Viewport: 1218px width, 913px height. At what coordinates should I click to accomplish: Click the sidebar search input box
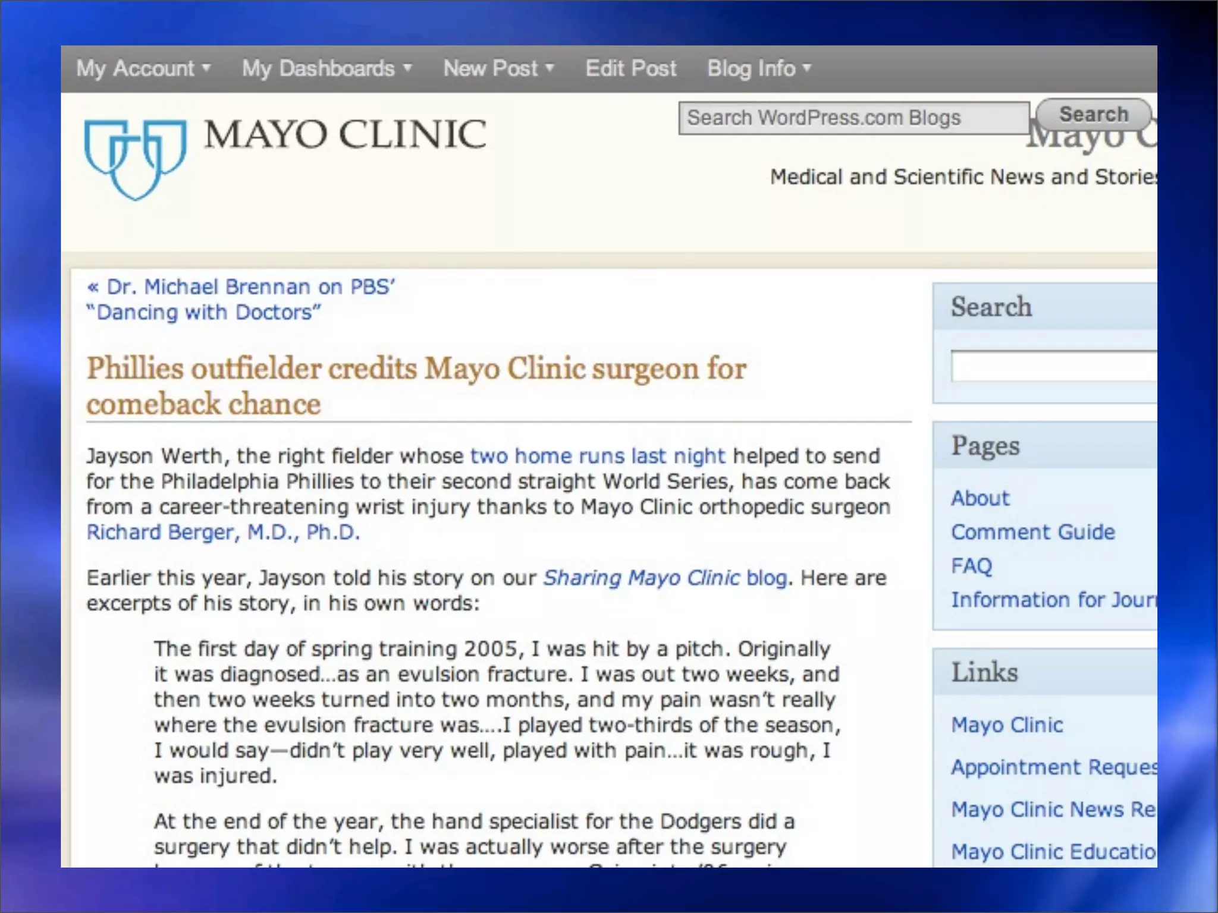point(1053,366)
